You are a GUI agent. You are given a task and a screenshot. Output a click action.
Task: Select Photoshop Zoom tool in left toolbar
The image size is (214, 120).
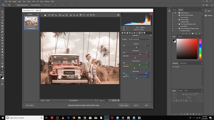2,69
